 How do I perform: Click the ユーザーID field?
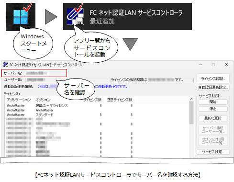point(67,80)
